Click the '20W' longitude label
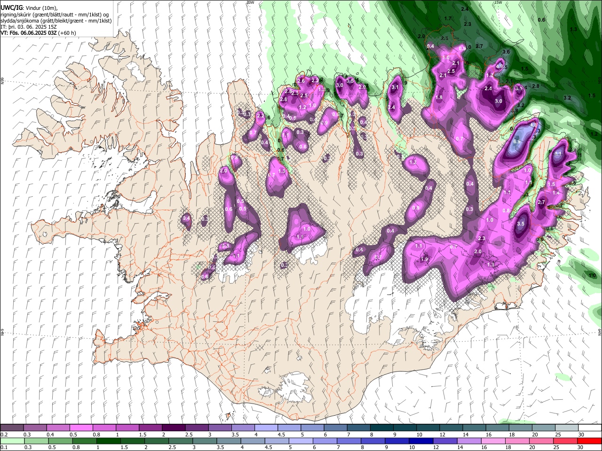 250,2
